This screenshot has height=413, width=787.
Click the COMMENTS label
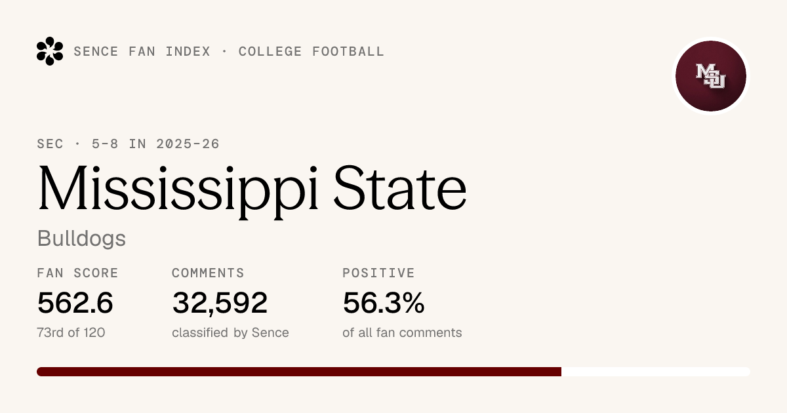(x=208, y=273)
